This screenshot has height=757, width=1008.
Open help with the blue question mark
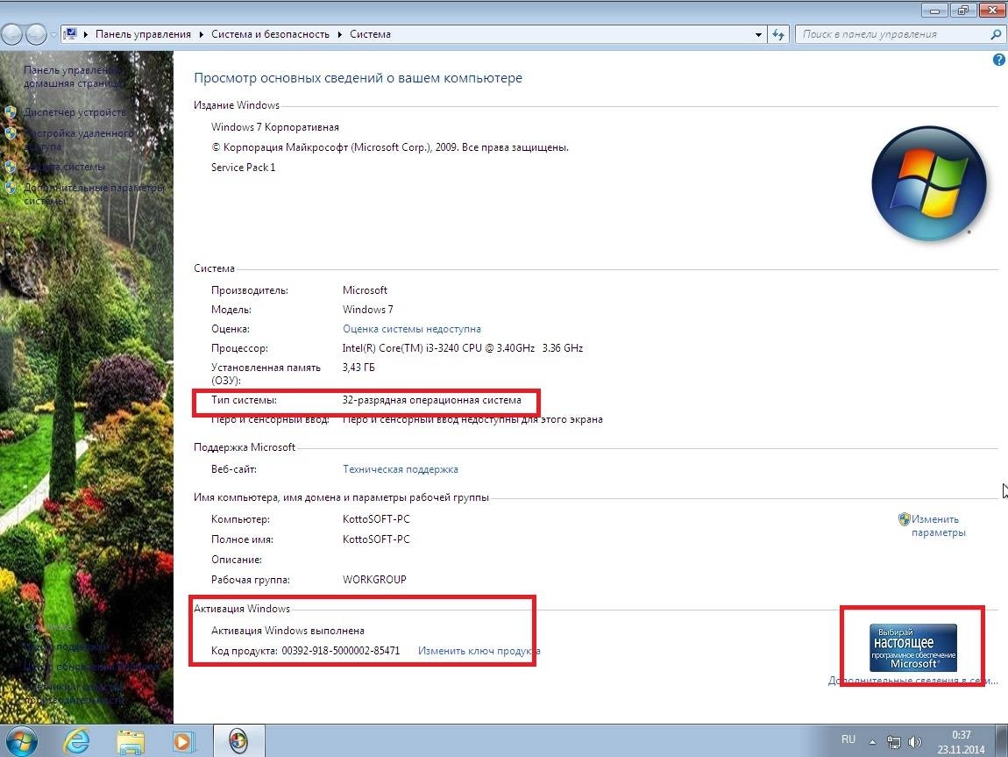coord(998,60)
